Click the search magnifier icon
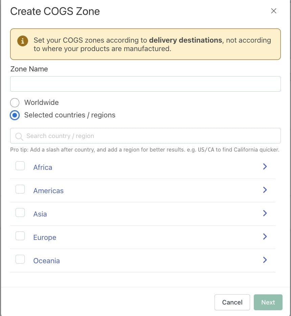The width and height of the screenshot is (291, 316). [x=19, y=136]
